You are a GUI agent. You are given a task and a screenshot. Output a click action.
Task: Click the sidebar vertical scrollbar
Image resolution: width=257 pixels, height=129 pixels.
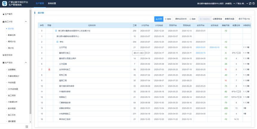[x=30, y=62]
